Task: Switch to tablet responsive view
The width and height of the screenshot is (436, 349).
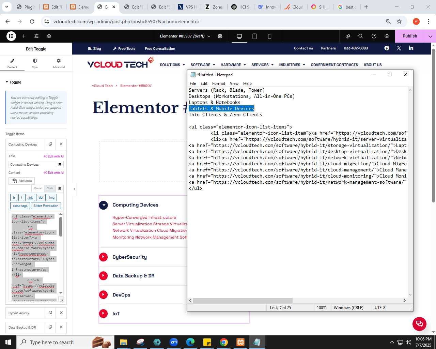Action: coord(254,36)
